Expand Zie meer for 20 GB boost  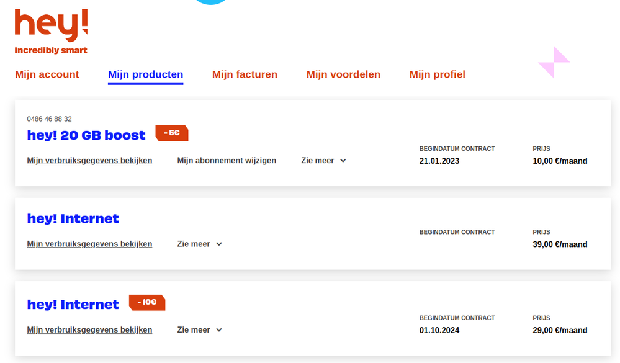pos(323,161)
